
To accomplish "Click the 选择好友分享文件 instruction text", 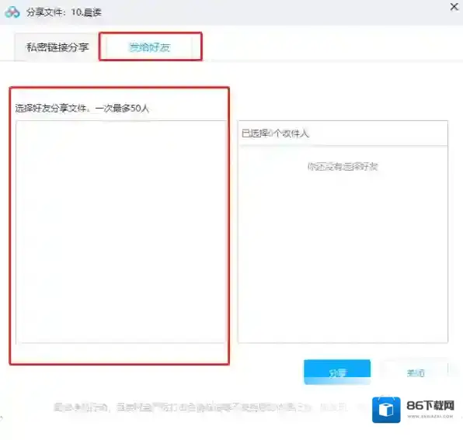I will click(82, 108).
